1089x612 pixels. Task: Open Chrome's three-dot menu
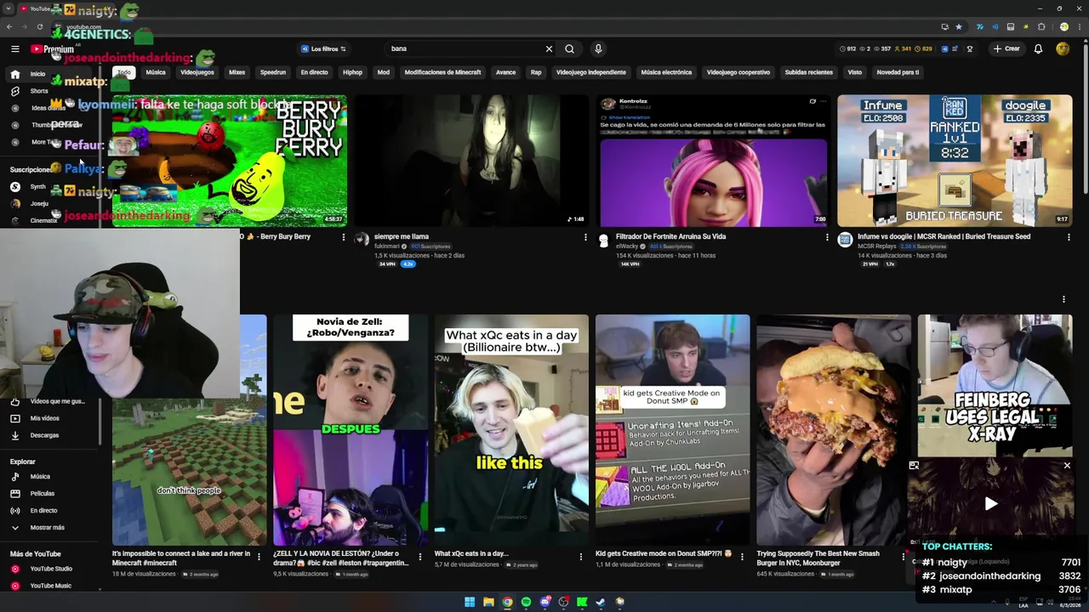1078,26
